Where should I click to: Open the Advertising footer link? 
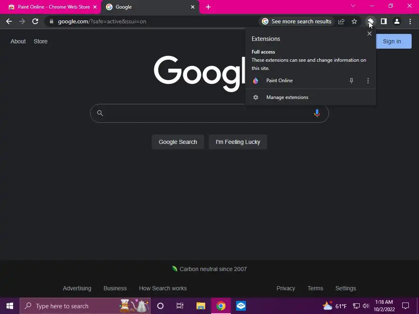click(x=77, y=288)
